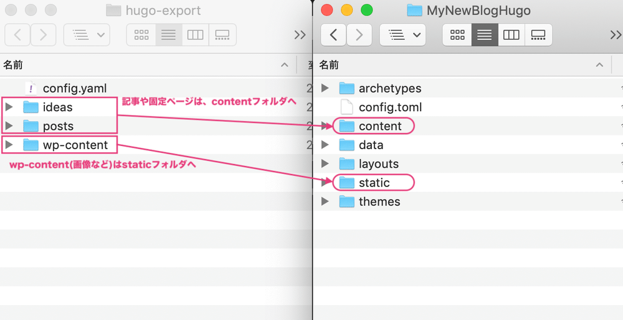Switch hugo-export window to icon view
This screenshot has width=623, height=320.
[141, 35]
